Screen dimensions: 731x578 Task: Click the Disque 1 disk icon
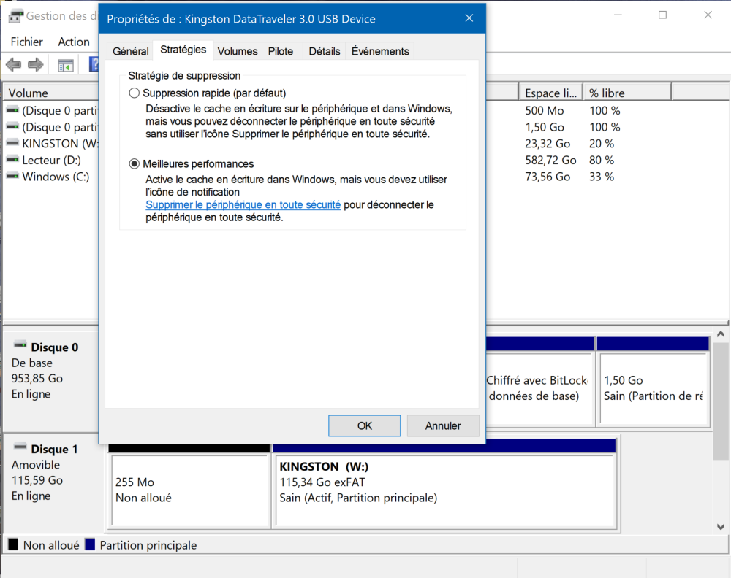[20, 447]
